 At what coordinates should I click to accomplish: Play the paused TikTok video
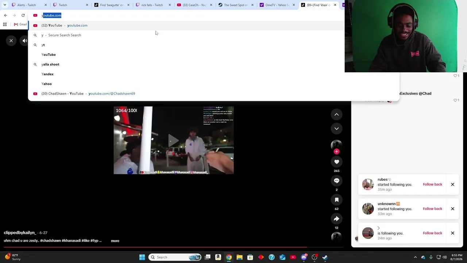pos(174,140)
